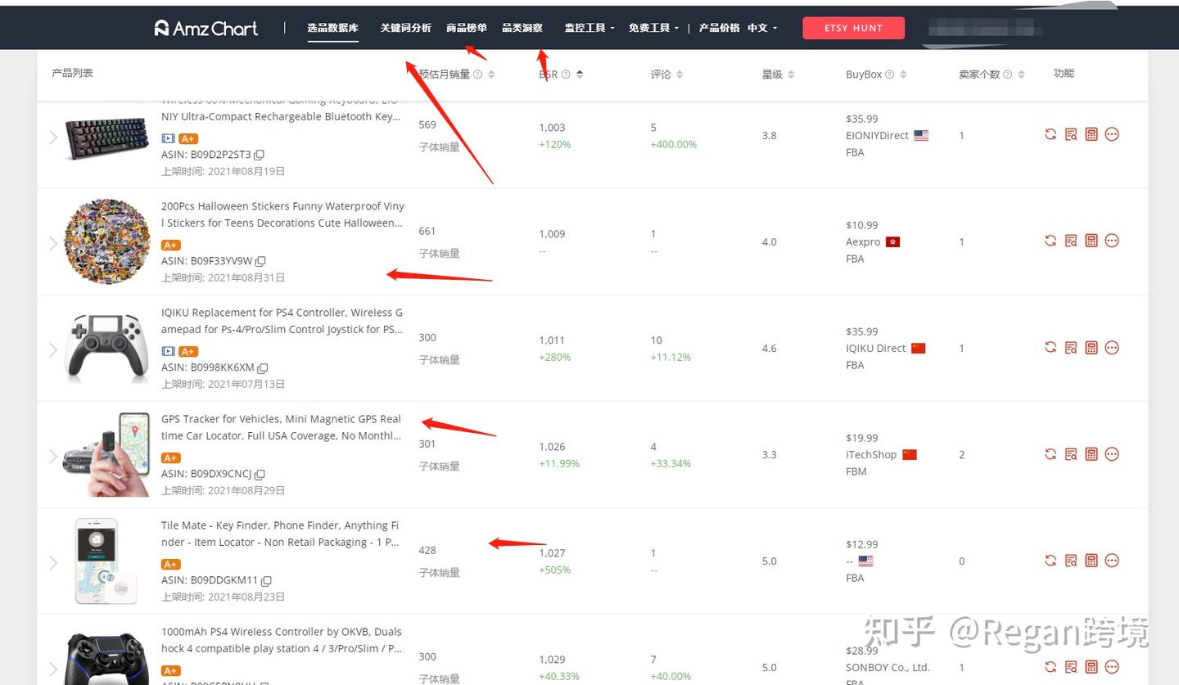Open more options for Tile Mate row
The height and width of the screenshot is (685, 1179).
1112,561
